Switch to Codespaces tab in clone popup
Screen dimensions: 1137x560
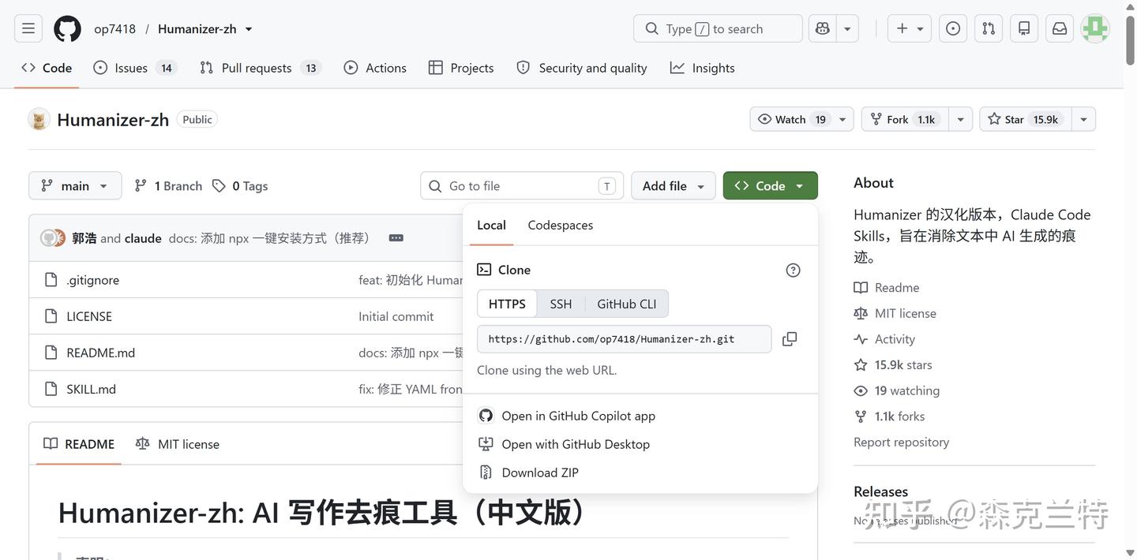(561, 225)
